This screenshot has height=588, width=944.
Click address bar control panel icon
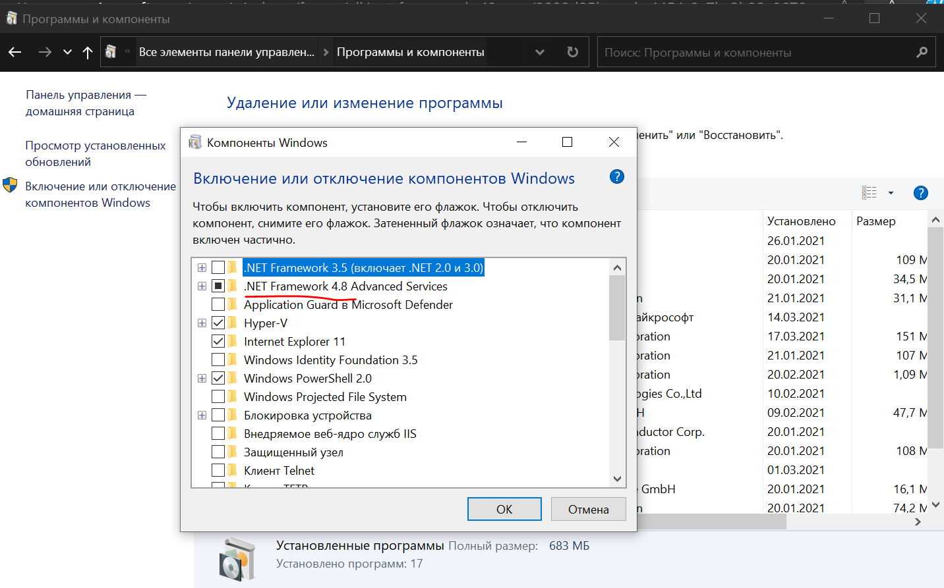pyautogui.click(x=111, y=52)
